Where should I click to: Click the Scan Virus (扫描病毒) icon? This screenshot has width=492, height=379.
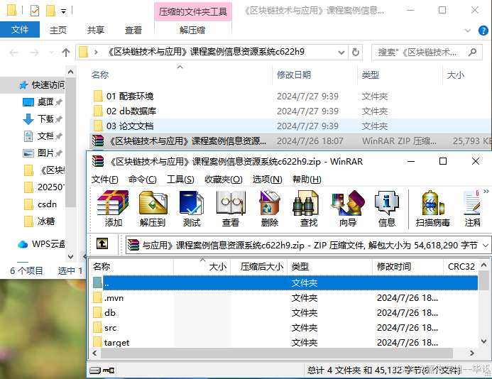point(432,209)
